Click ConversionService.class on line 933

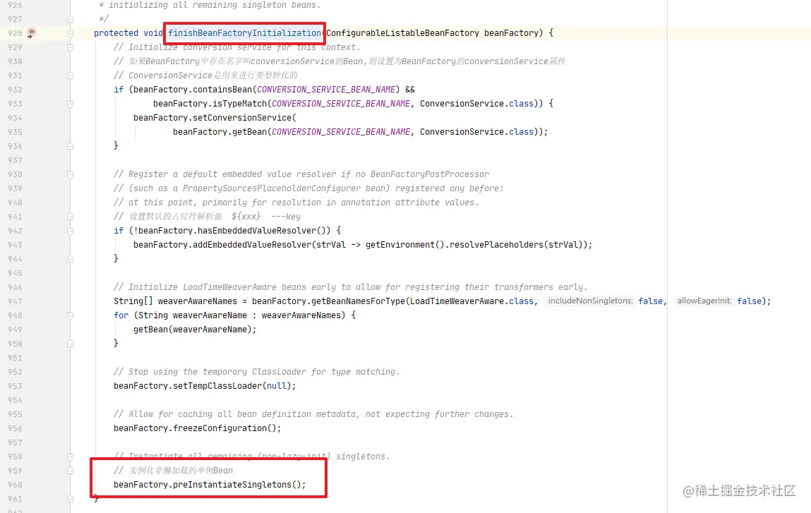(476, 104)
